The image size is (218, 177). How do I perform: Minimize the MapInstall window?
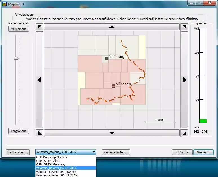pos(192,3)
